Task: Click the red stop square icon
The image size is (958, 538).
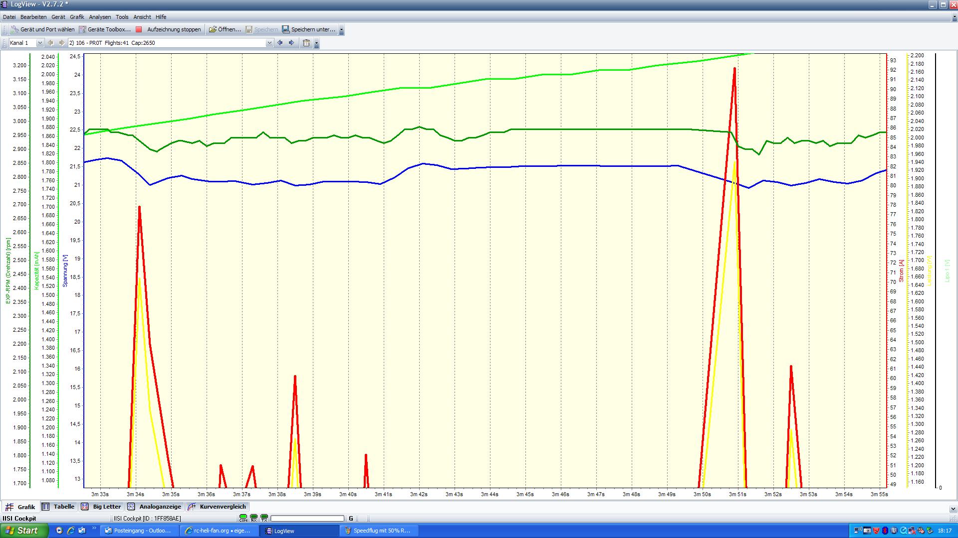Action: pos(139,29)
